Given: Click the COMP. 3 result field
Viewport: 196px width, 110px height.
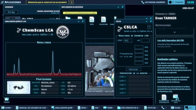Looking at the screenshot, I should [139, 85].
